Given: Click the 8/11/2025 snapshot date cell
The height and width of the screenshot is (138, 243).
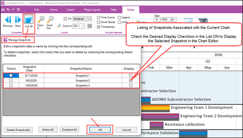Looking at the screenshot, I should coord(31,76).
